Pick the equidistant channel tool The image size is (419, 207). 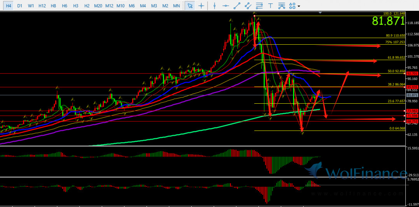tap(248, 6)
